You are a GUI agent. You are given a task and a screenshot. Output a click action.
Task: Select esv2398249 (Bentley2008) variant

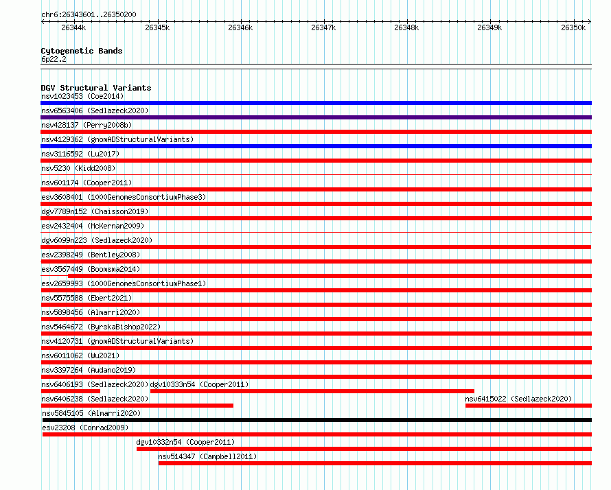(91, 255)
